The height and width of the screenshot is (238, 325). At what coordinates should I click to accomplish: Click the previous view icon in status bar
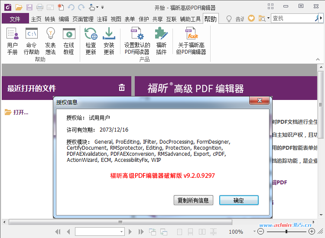tap(153, 232)
